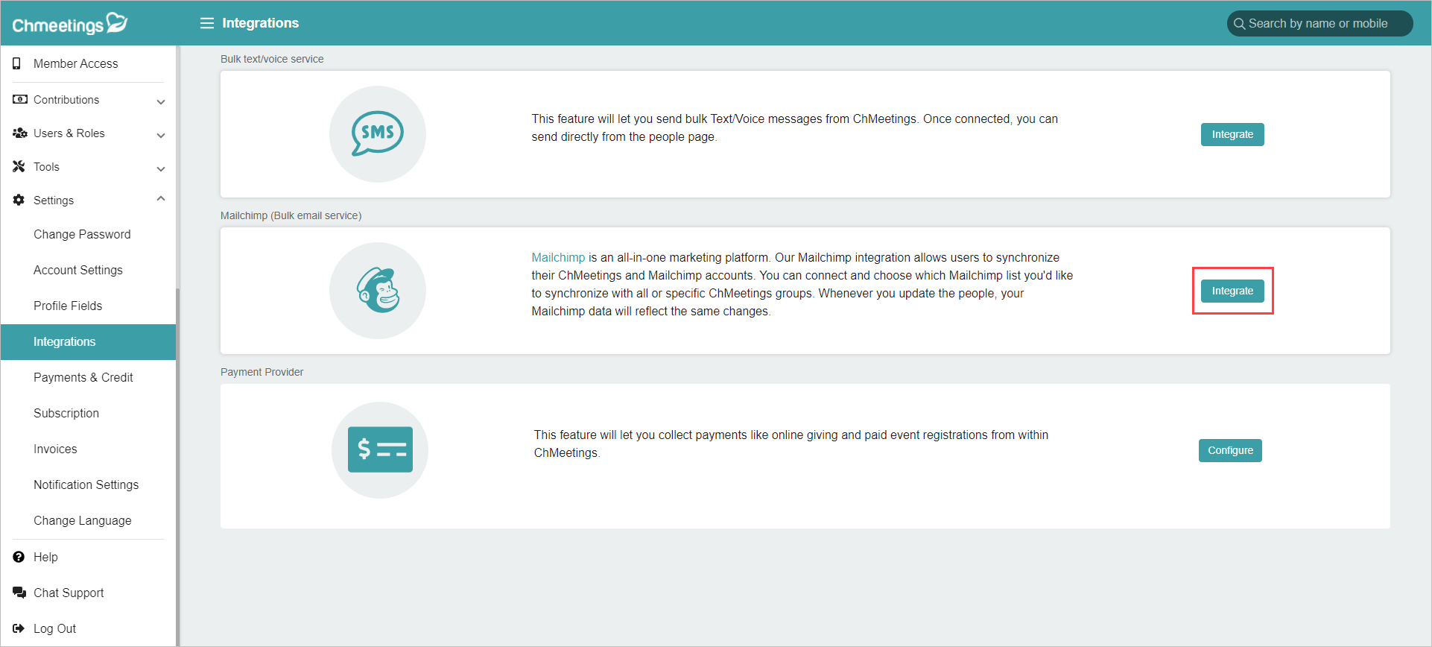1432x647 pixels.
Task: Click the payment dollar card icon
Action: pos(380,449)
